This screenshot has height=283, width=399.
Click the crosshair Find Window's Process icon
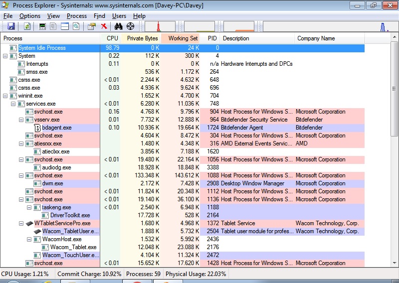pos(130,26)
